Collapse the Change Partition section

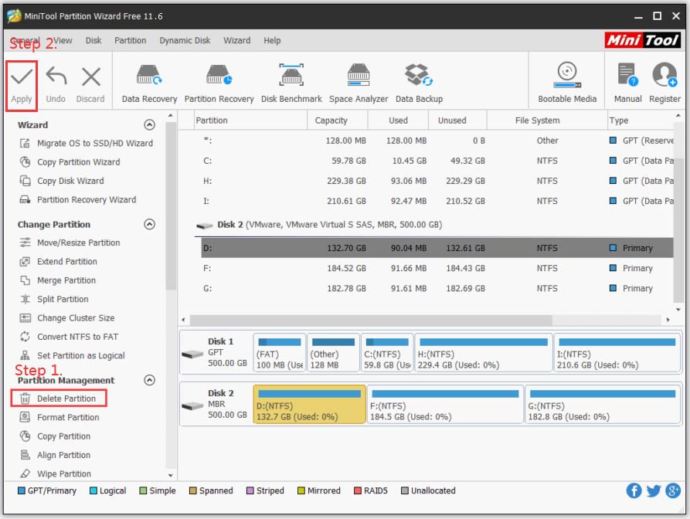[149, 224]
